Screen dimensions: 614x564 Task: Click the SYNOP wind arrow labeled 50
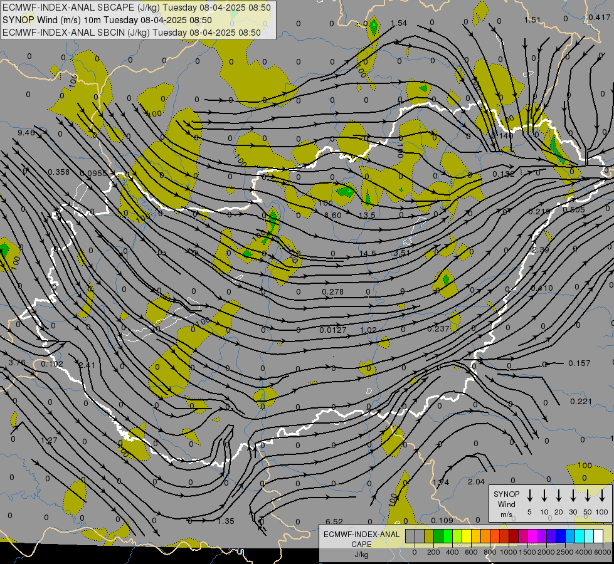[x=588, y=496]
